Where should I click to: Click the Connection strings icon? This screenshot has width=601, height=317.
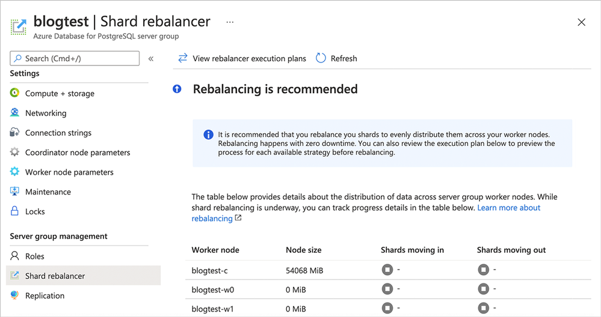point(15,133)
